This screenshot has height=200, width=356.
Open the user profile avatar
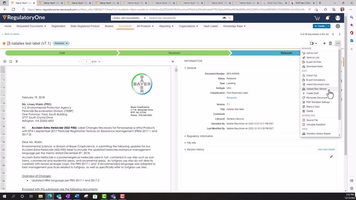pos(338,18)
